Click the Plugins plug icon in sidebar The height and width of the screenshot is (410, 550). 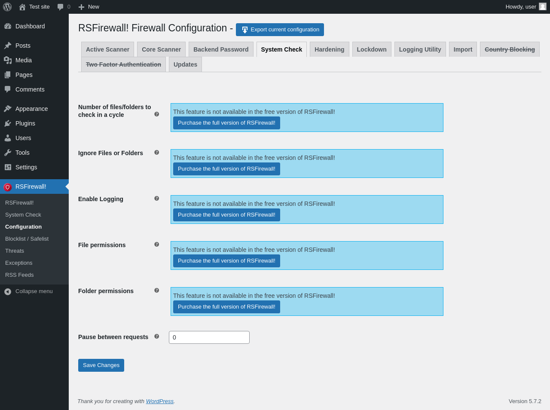pyautogui.click(x=8, y=123)
